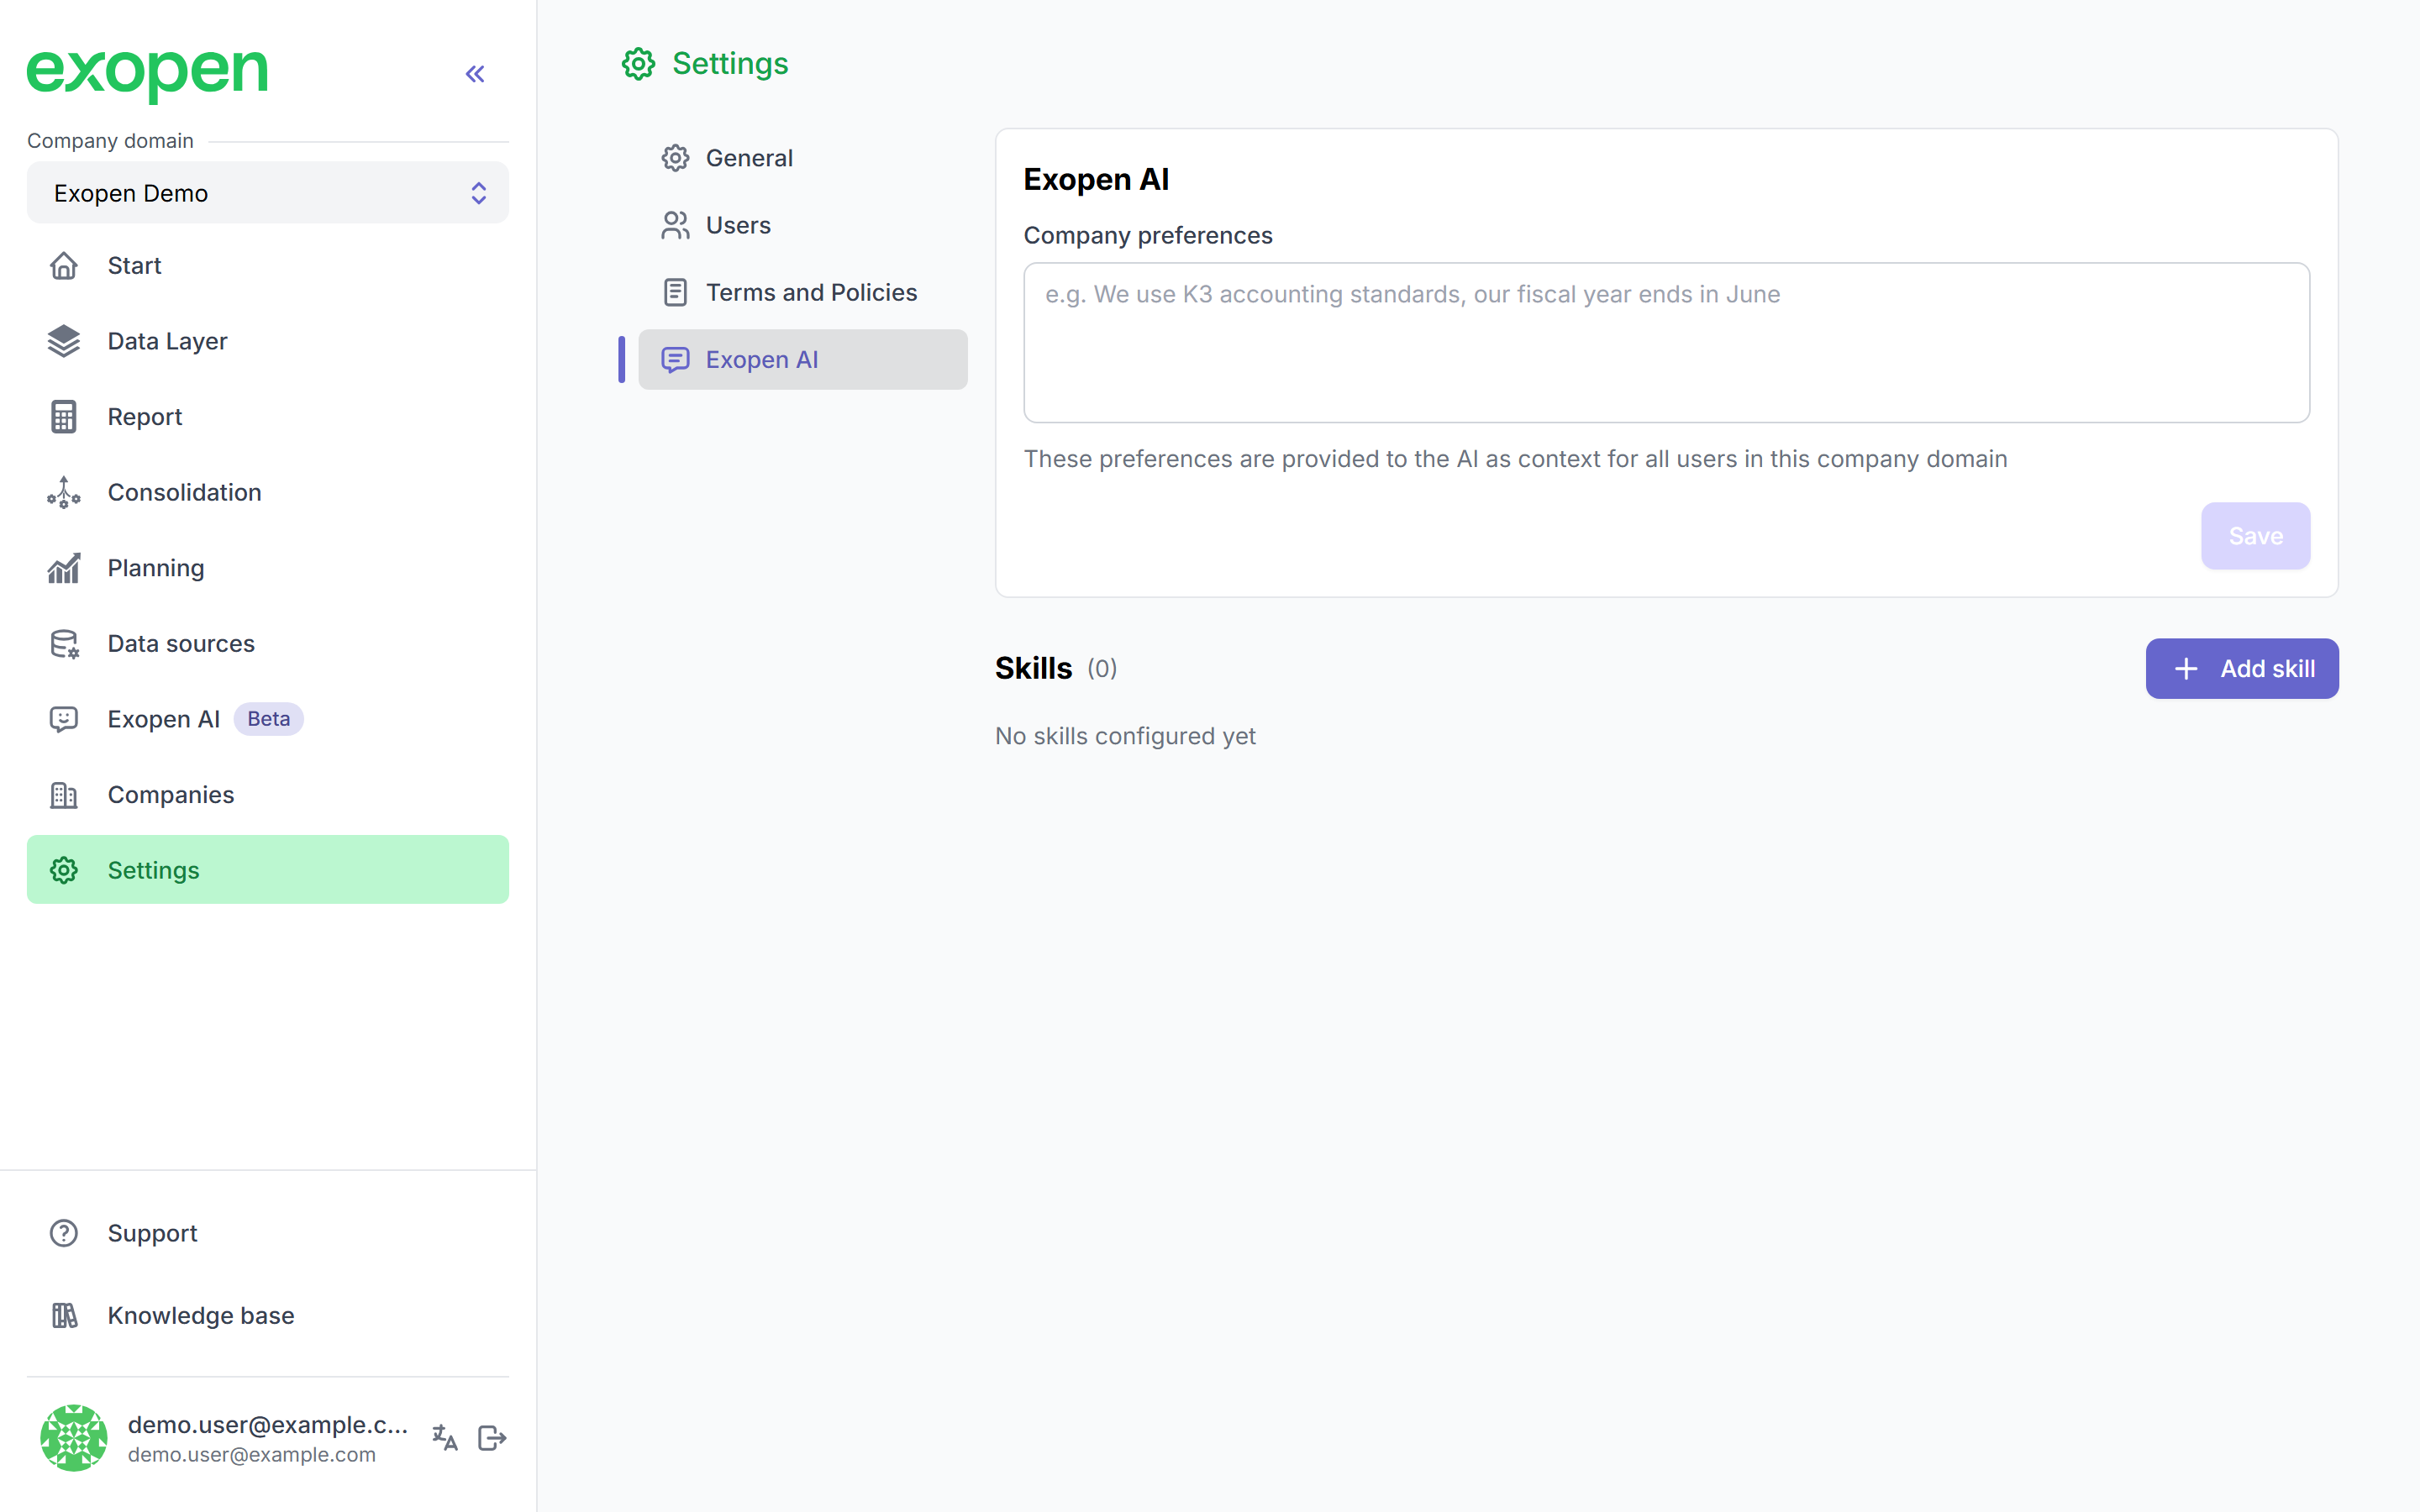Click the Company preferences label
Screen dimensions: 2420x1512
pyautogui.click(x=1148, y=236)
